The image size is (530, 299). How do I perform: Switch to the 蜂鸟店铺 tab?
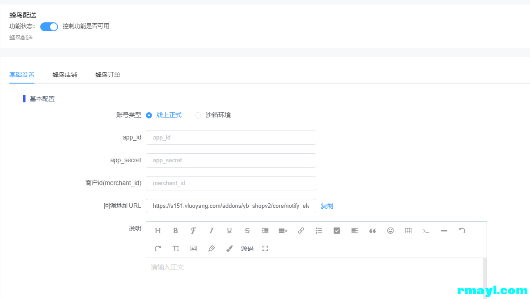65,75
